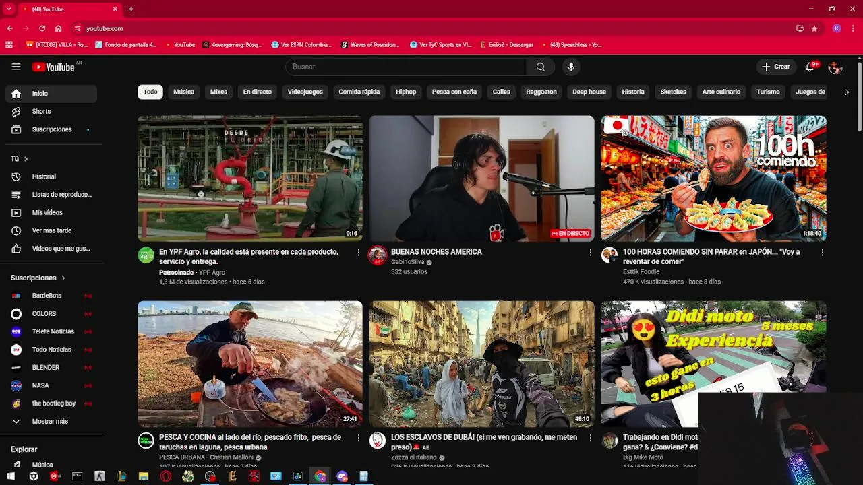Open the 100h comiendo Japan video thumbnail
Viewport: 863px width, 485px height.
[x=714, y=179]
